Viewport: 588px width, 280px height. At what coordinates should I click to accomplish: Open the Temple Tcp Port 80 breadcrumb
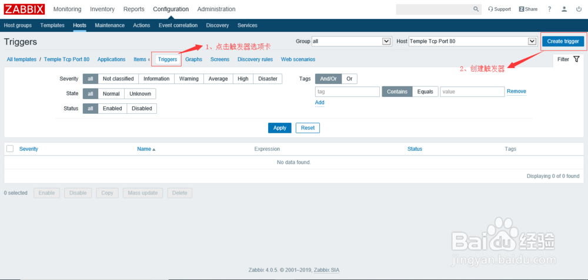coord(67,59)
